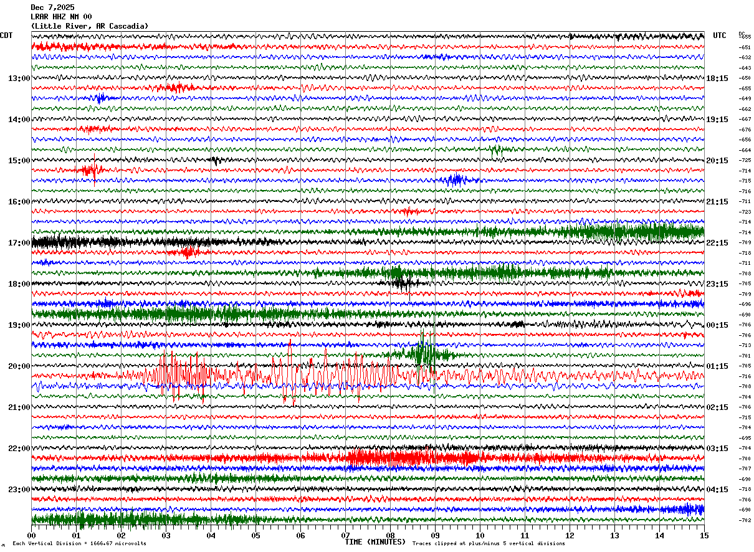Click the 01:15 UTC time label
The height and width of the screenshot is (552, 754).
click(x=717, y=366)
